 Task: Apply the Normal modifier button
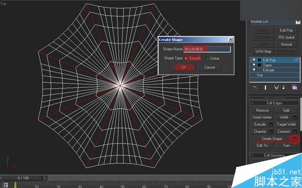point(286,44)
